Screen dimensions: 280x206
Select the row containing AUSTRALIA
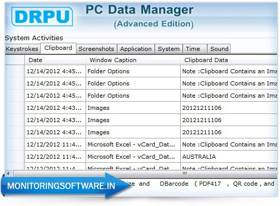151,157
